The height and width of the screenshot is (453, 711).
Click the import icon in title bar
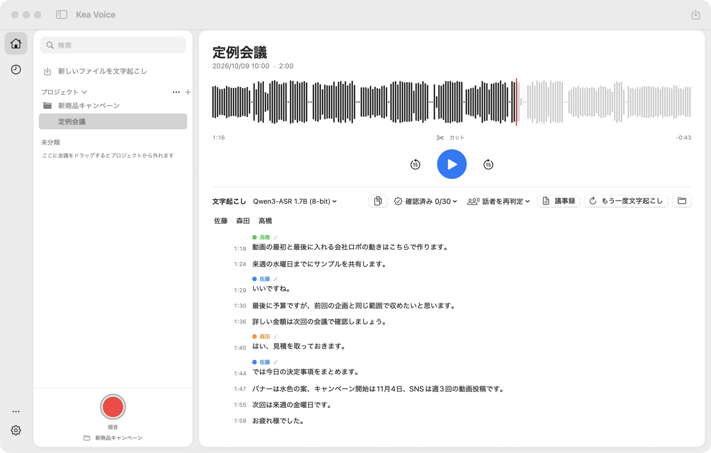[695, 15]
